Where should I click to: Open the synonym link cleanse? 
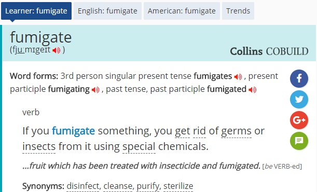pyautogui.click(x=118, y=186)
